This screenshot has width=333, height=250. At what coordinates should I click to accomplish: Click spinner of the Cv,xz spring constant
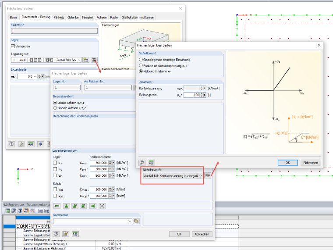(110, 189)
